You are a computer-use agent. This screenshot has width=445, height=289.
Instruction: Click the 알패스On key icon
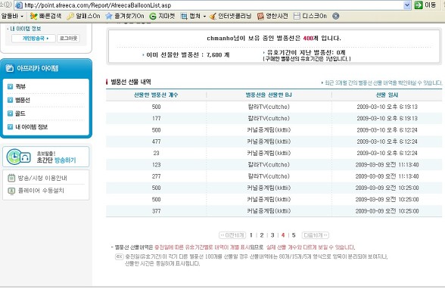(x=70, y=16)
